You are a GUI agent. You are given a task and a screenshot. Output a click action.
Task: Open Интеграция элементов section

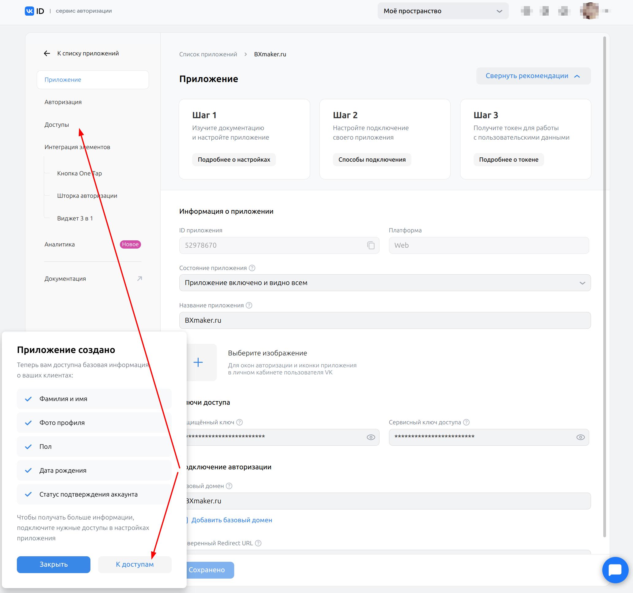77,147
